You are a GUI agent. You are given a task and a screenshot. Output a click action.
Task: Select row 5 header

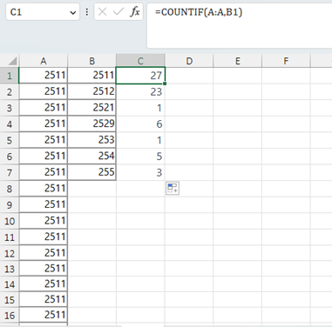(x=10, y=140)
